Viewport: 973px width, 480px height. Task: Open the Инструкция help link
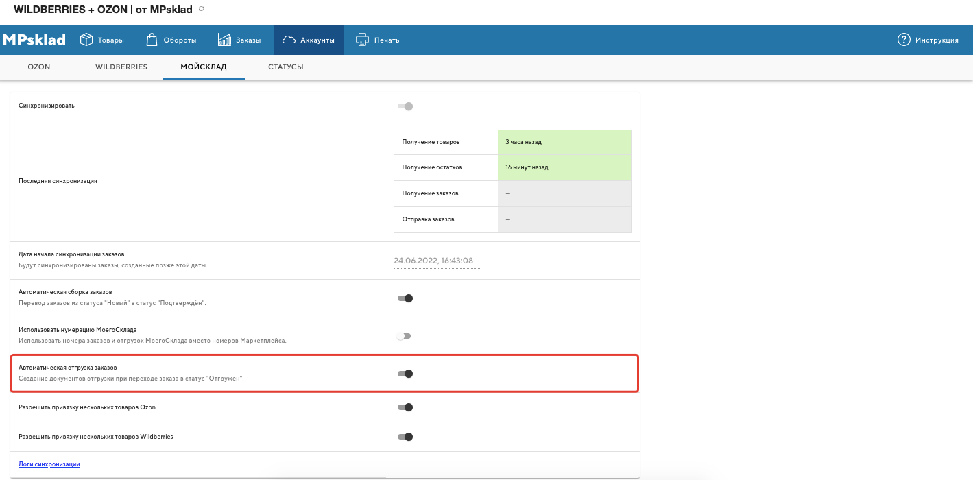click(928, 40)
